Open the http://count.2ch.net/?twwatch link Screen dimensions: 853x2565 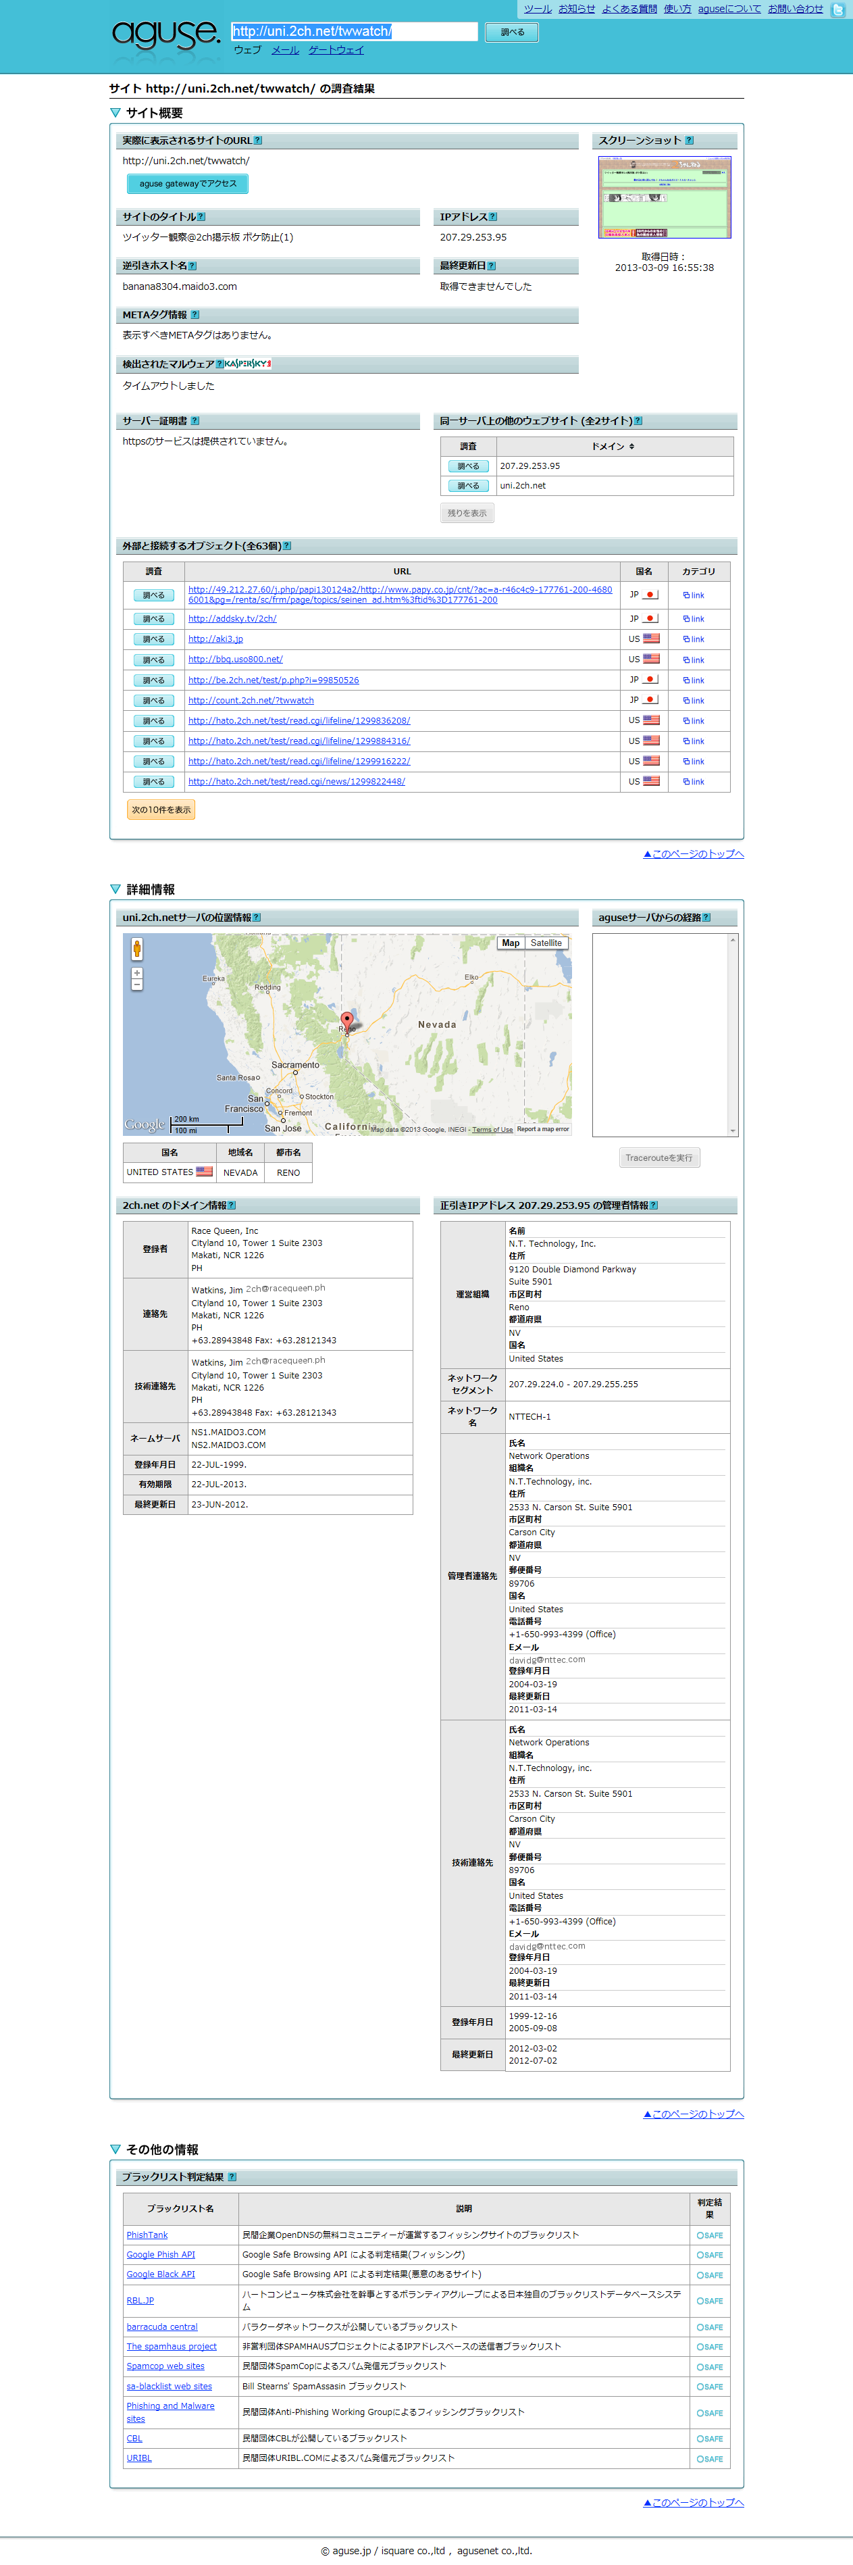pos(251,701)
